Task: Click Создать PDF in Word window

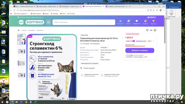Action: (x=171, y=12)
